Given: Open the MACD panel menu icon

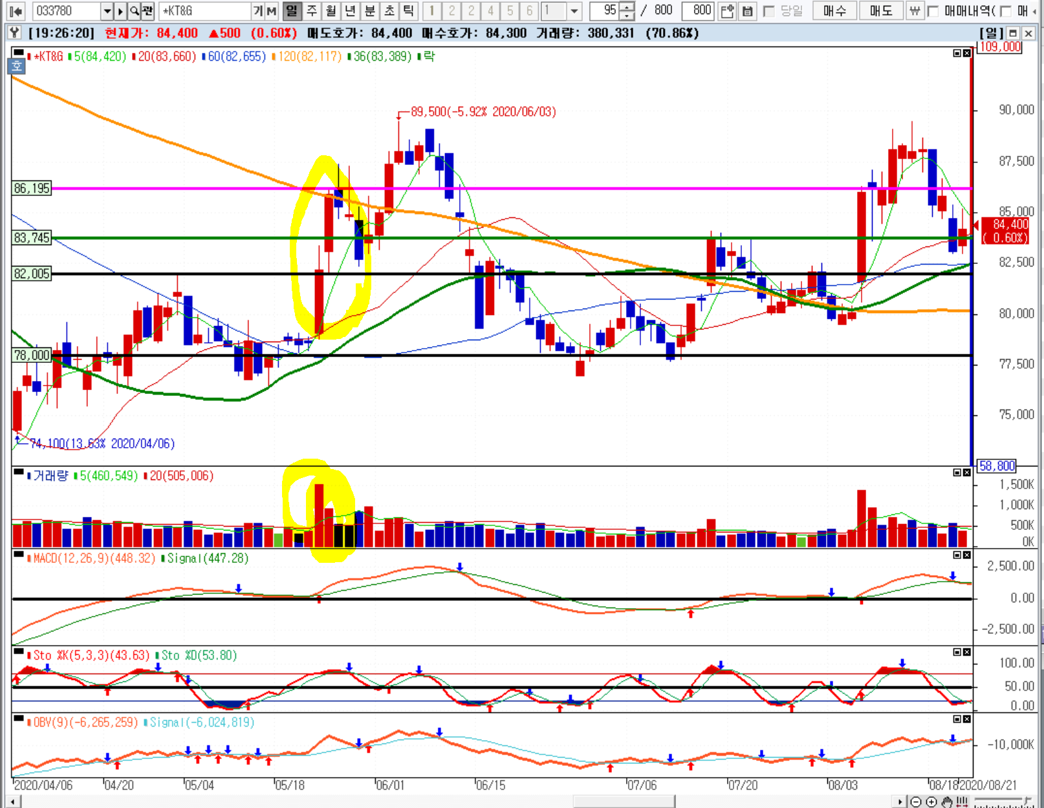Looking at the screenshot, I should pos(18,554).
